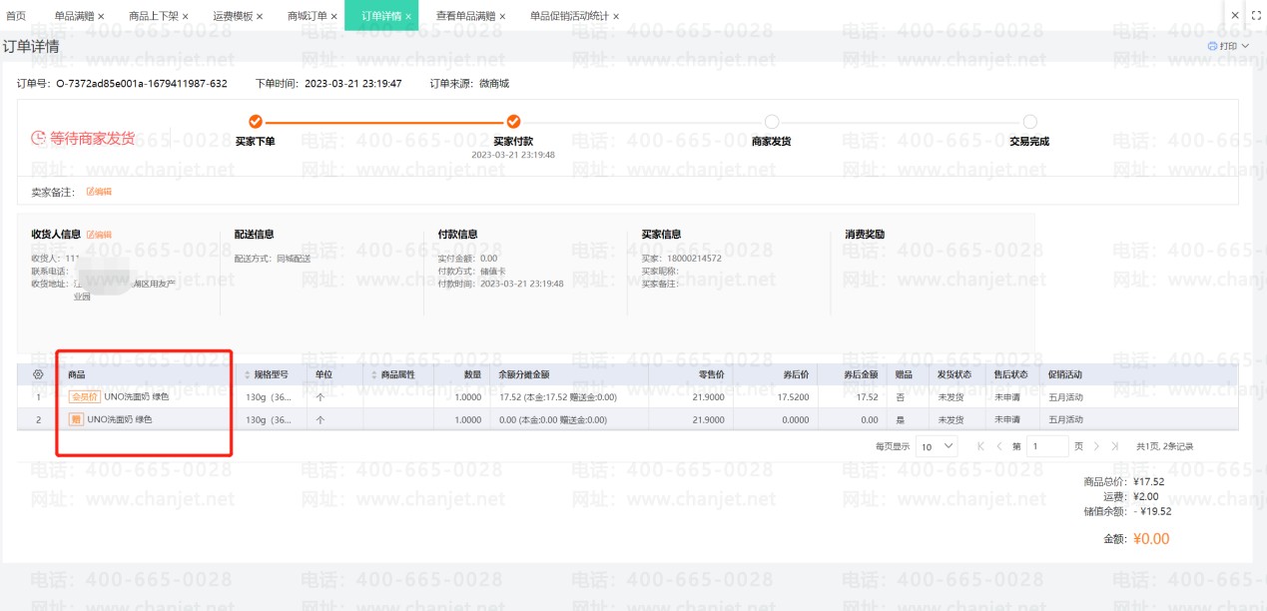Image resolution: width=1267 pixels, height=611 pixels.
Task: Click the 运费 ¥2.00 value
Action: (1146, 496)
